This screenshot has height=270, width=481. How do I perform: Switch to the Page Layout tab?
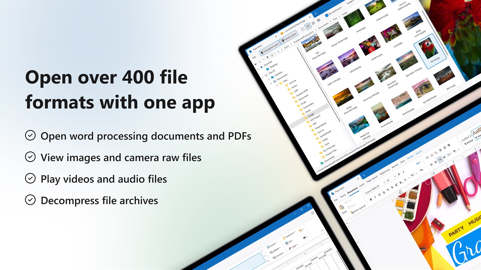[x=372, y=179]
